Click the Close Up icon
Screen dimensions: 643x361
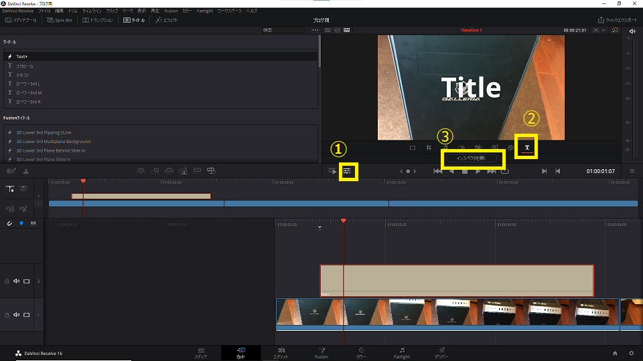pos(183,170)
